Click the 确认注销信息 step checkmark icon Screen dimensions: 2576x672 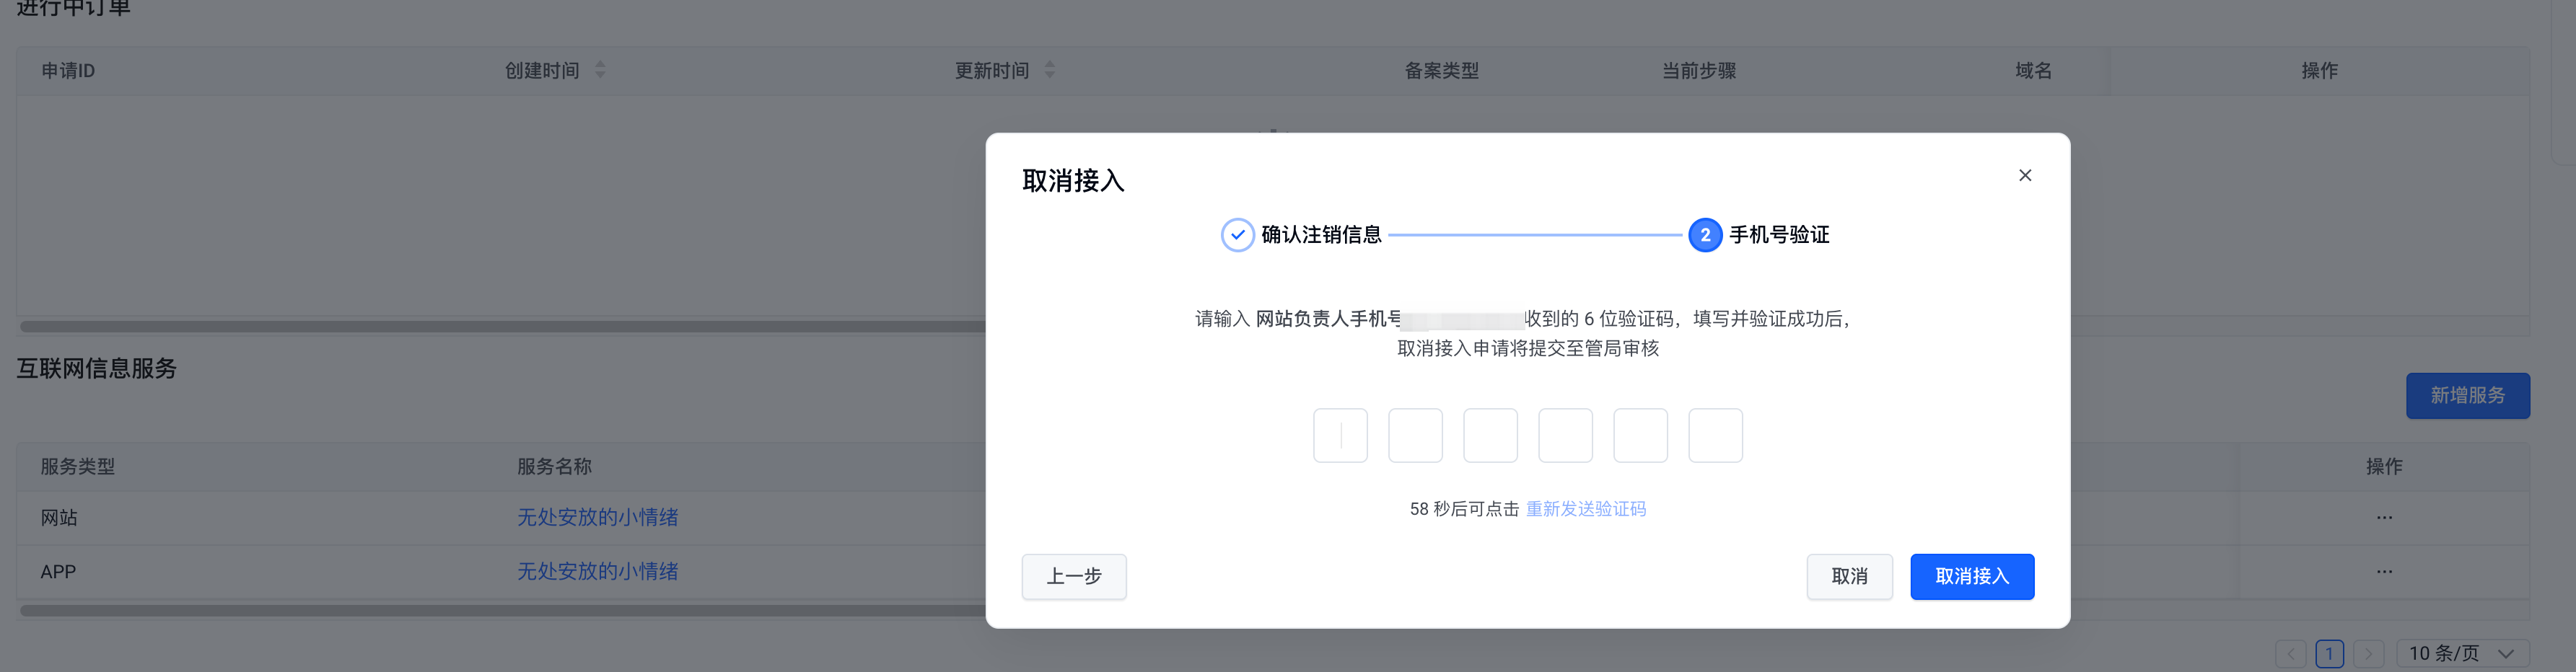(1237, 236)
